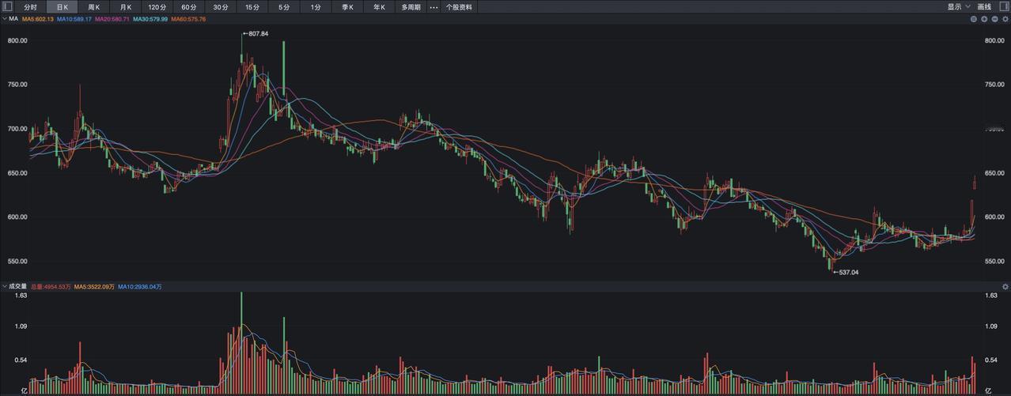Viewport: 1011px width, 396px height.
Task: Collapse the 成交量 volume panel chevron
Action: coord(4,286)
